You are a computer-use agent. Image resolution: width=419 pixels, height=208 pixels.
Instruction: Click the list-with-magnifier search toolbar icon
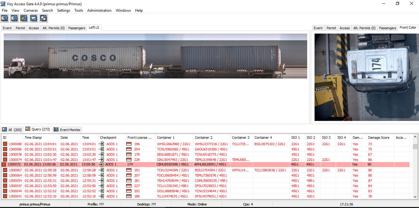[x=14, y=18]
